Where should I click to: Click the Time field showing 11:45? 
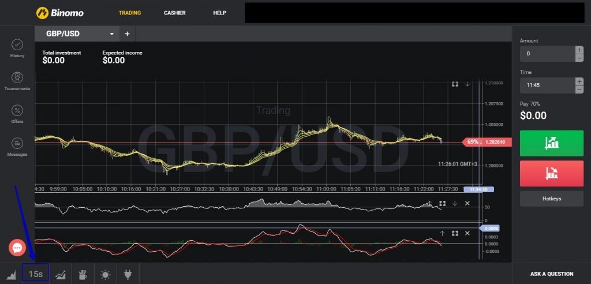(547, 85)
